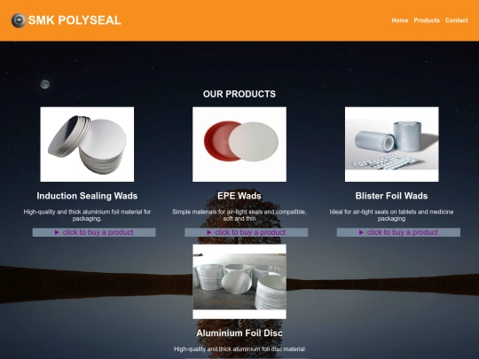Click the EPE Wads heading

239,196
